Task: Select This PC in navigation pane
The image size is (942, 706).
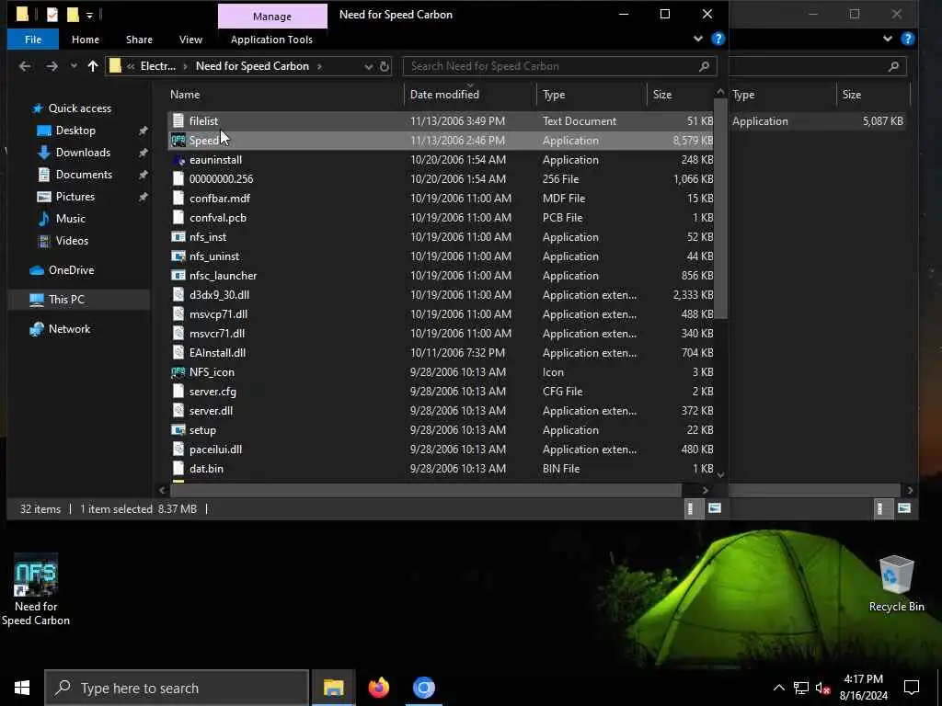Action: (66, 300)
